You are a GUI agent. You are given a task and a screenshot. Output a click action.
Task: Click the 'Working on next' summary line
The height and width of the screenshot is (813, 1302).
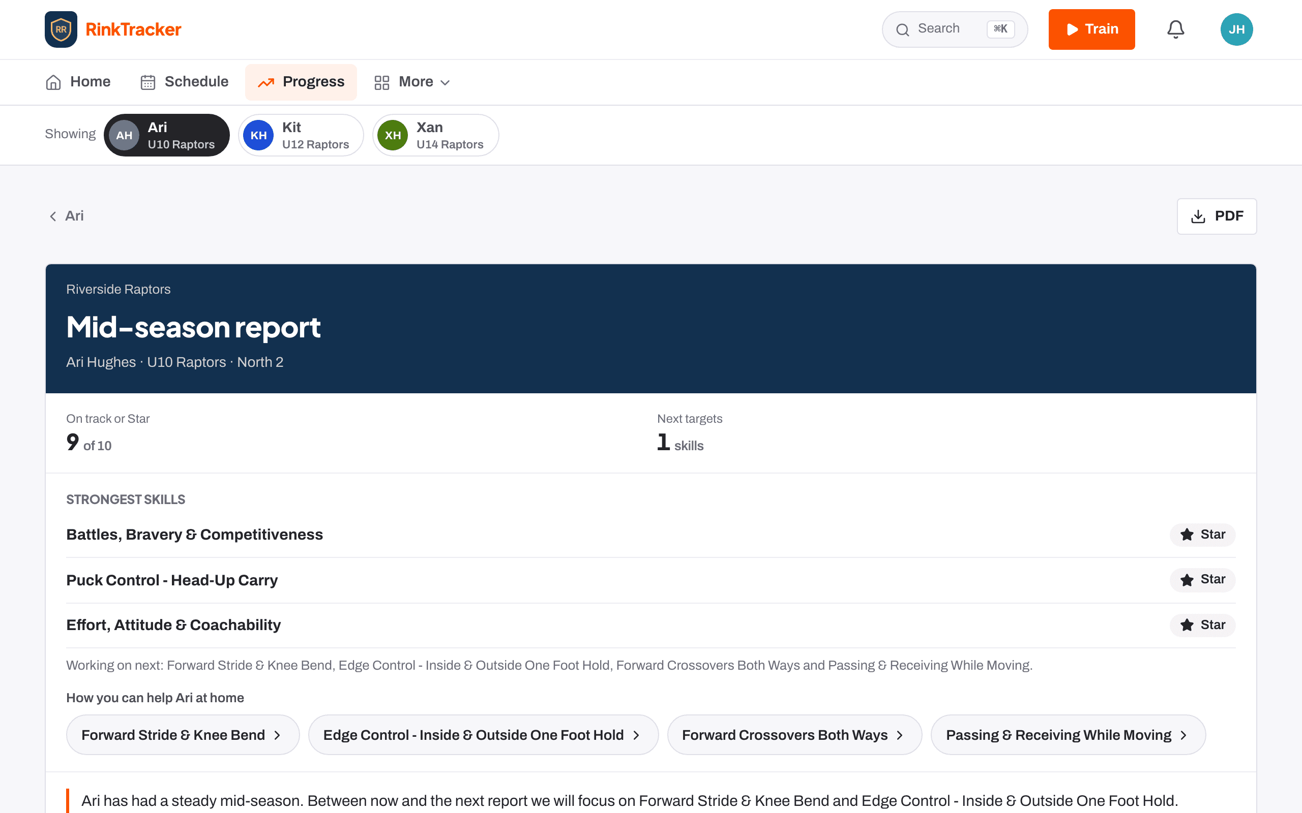click(549, 665)
